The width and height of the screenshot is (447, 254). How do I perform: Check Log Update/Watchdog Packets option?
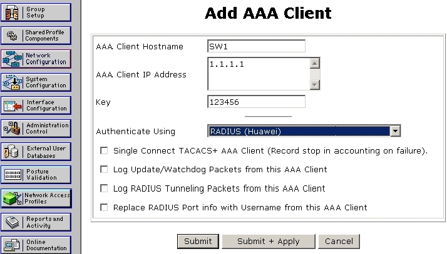click(104, 170)
